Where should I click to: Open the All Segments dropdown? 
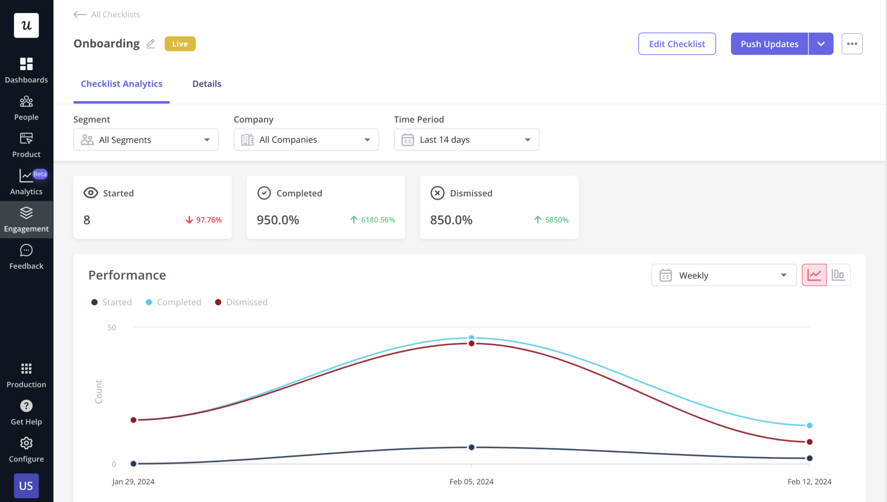click(146, 139)
